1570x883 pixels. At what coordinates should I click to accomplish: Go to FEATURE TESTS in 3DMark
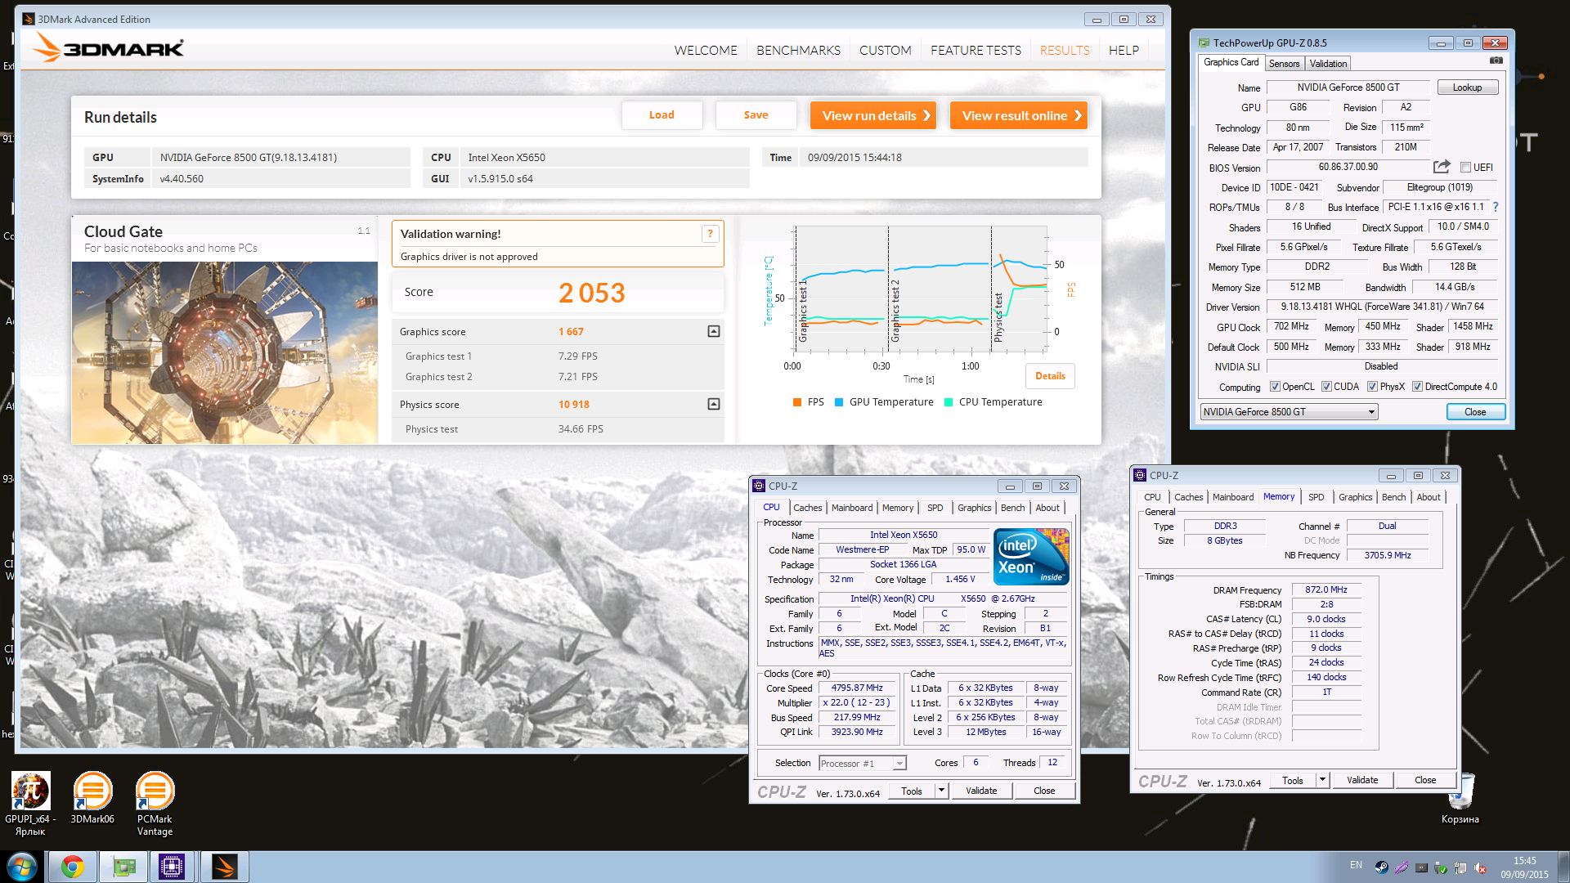click(976, 51)
